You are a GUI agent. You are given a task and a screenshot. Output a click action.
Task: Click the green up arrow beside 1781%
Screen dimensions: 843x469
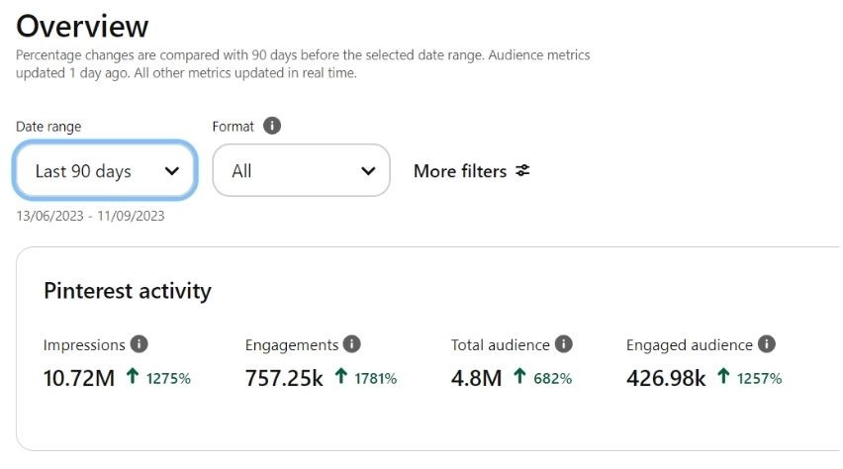(x=340, y=376)
